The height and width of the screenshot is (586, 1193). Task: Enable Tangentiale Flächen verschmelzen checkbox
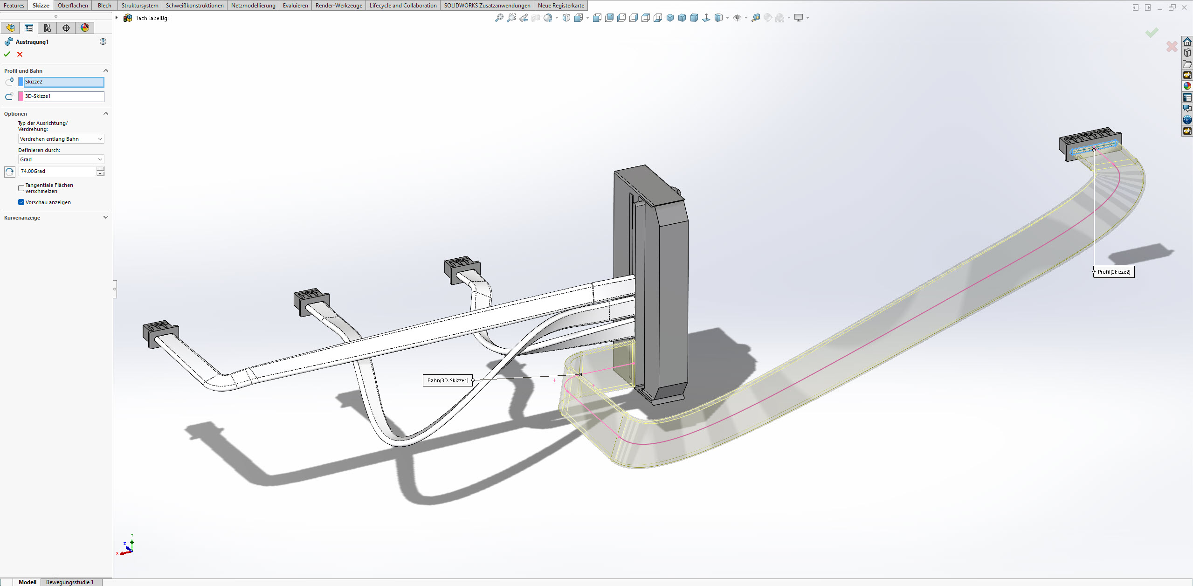click(x=21, y=188)
